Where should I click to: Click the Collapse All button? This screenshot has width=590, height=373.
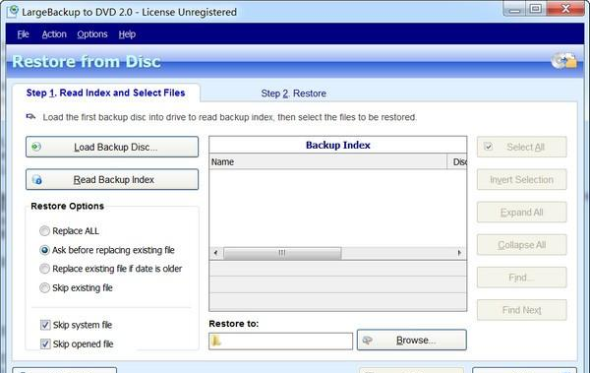pos(521,245)
